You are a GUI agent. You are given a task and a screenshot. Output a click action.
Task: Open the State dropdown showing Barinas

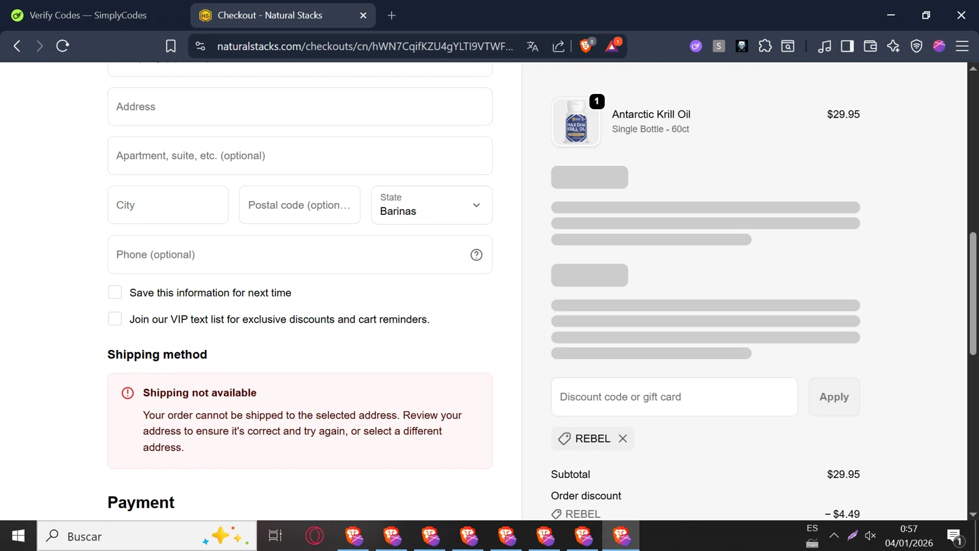431,205
